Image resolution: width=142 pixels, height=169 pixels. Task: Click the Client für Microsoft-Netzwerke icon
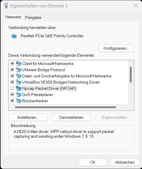point(19,64)
